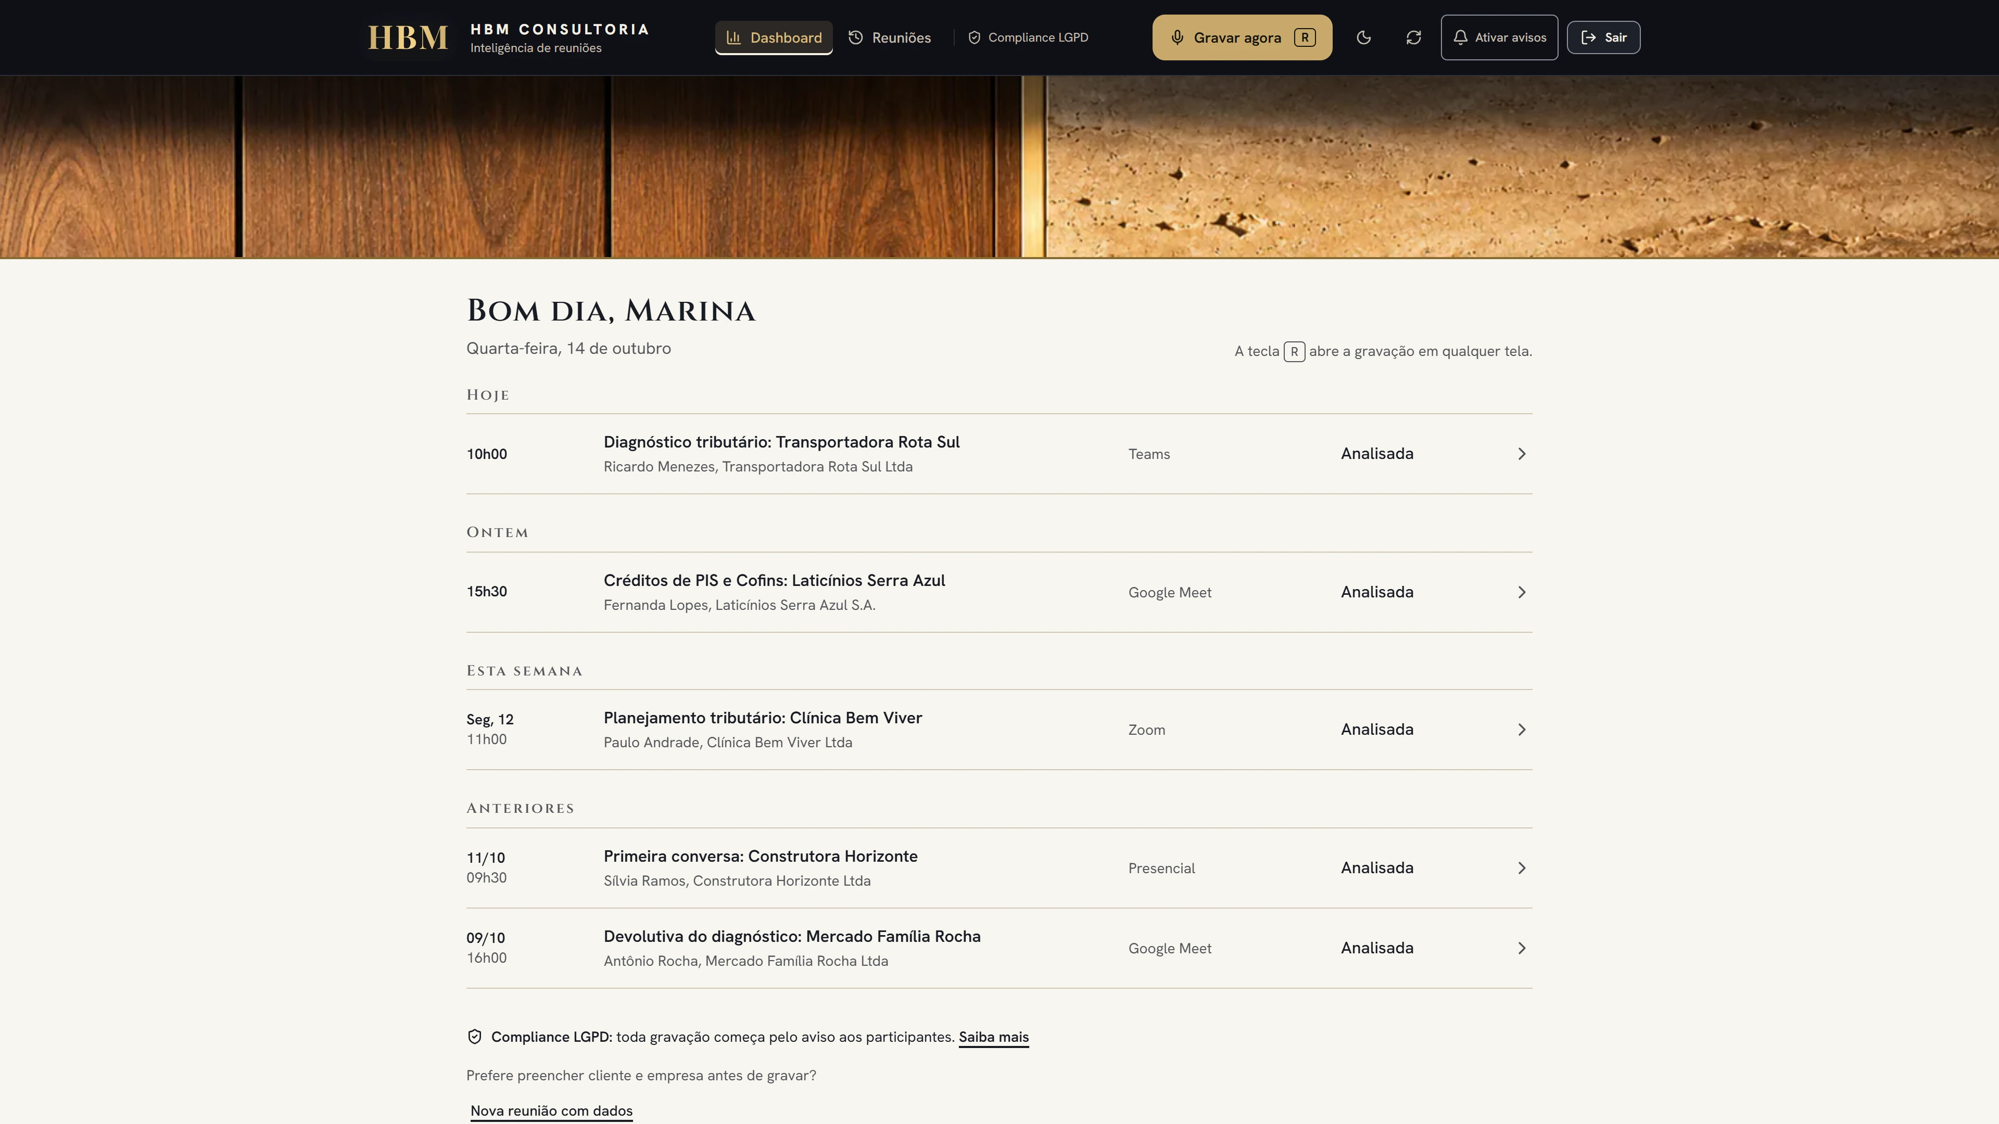Click the HBM logo

408,37
